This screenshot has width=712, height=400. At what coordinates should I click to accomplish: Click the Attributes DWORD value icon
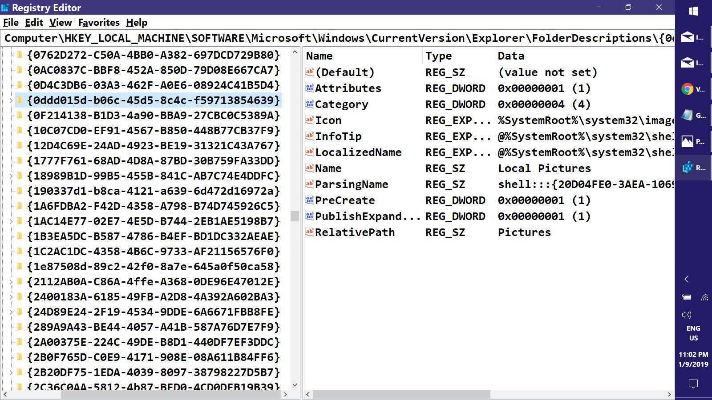(x=310, y=88)
